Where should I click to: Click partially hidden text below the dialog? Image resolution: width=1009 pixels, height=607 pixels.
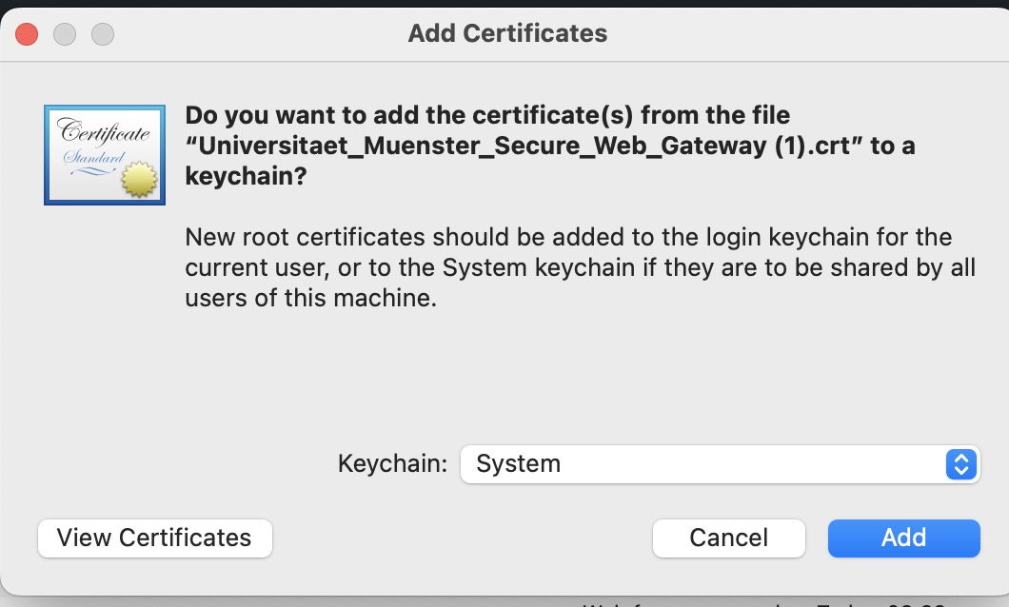click(762, 602)
